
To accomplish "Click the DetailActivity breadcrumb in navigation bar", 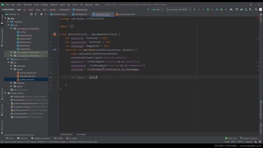I will (80, 9).
